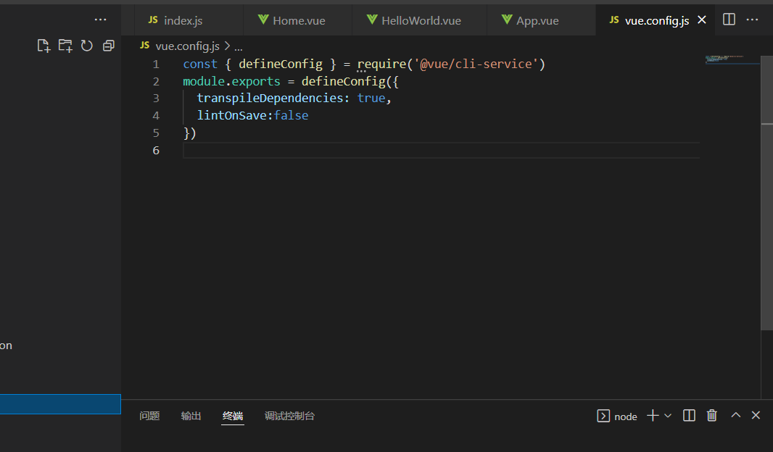Open the explorer views and more actions menu

click(100, 20)
